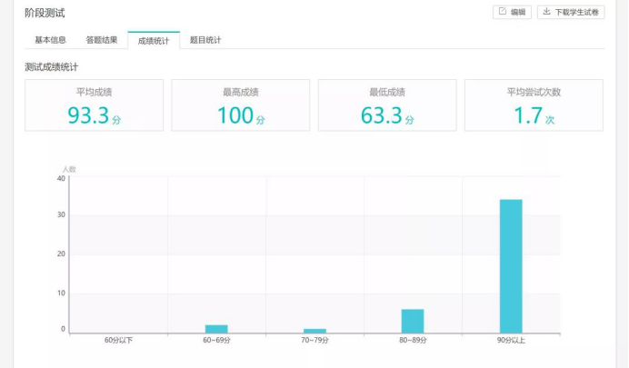
Task: Click the 20 y-axis tick label
Action: point(61,254)
